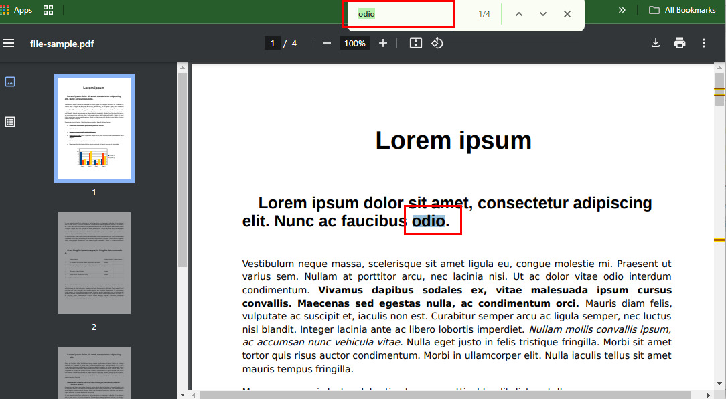Open the Apps shortcut in the bookmarks bar
Image resolution: width=726 pixels, height=399 pixels.
point(18,10)
